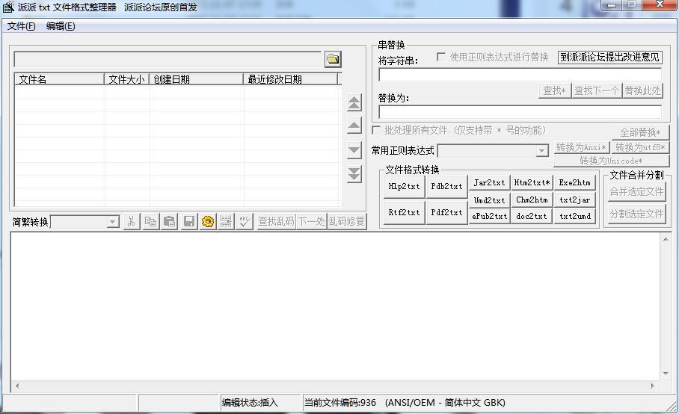Image resolution: width=679 pixels, height=414 pixels.
Task: Click the Pdf2txt conversion button
Action: point(446,212)
